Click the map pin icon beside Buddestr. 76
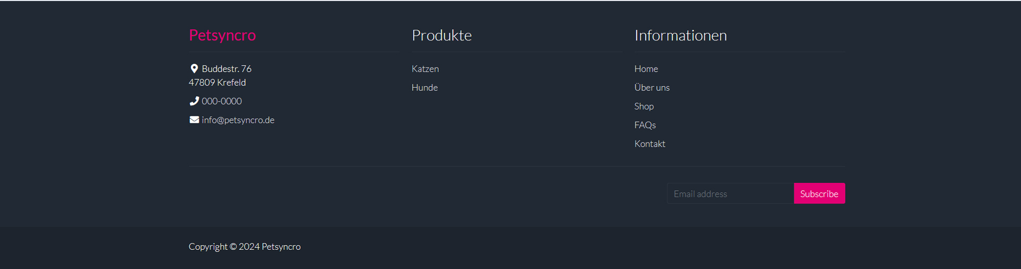Viewport: 1021px width, 269px height. click(194, 69)
